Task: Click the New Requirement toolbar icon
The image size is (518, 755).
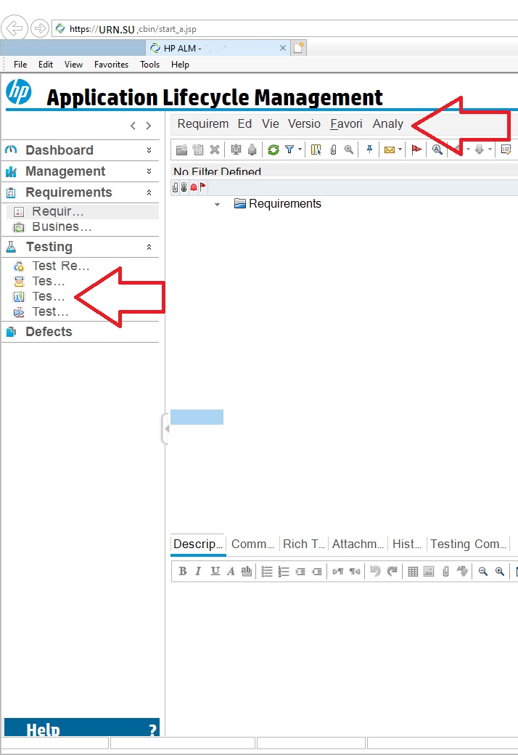Action: [198, 150]
